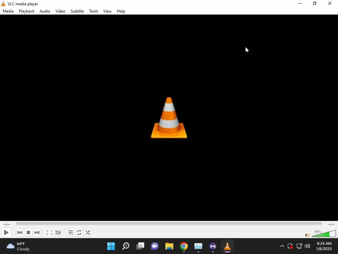Open the Tools menu
338x254 pixels.
93,11
